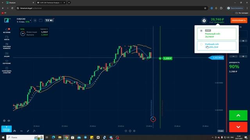The image size is (250, 140).
Task: Select the Учебный счёт radio option
Action: click(x=201, y=44)
